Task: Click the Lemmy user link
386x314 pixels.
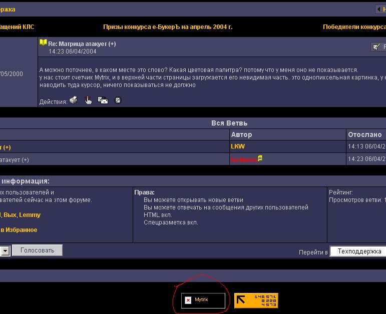Action: [x=30, y=215]
